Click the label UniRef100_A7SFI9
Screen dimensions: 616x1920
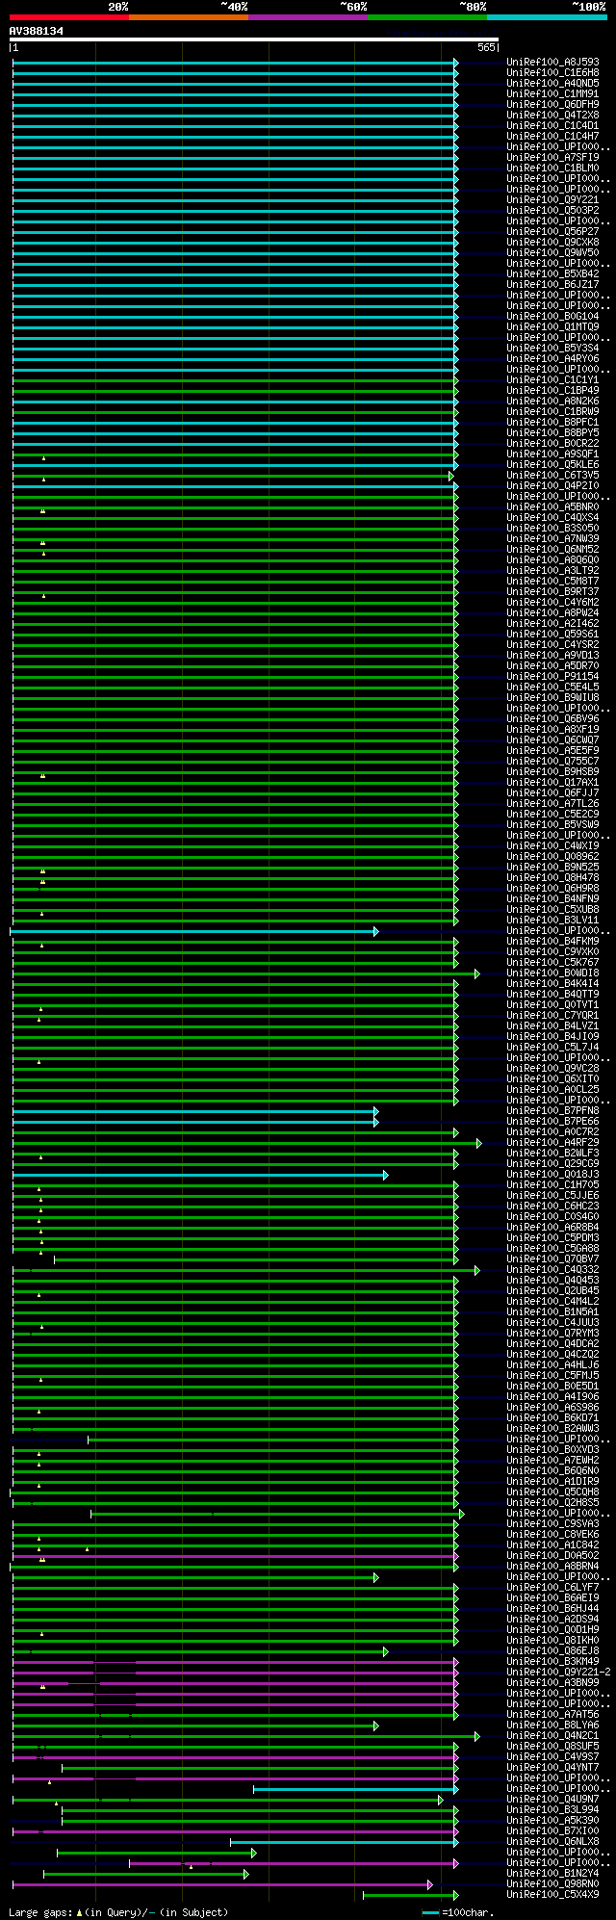(x=552, y=157)
